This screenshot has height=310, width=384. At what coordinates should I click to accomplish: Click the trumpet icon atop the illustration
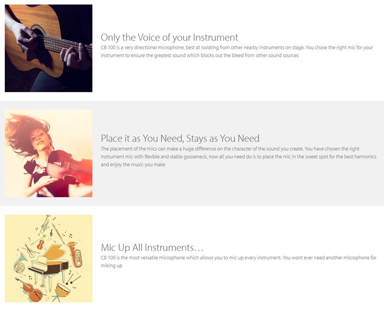tap(45, 224)
